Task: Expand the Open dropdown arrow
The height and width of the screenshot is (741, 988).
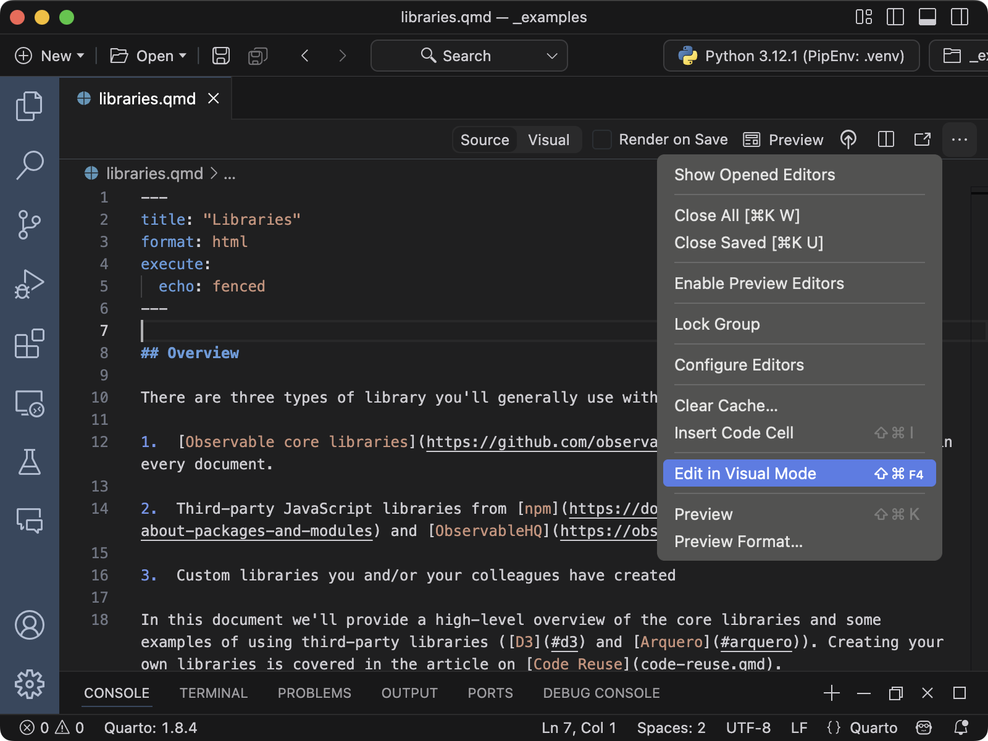Action: click(x=182, y=56)
